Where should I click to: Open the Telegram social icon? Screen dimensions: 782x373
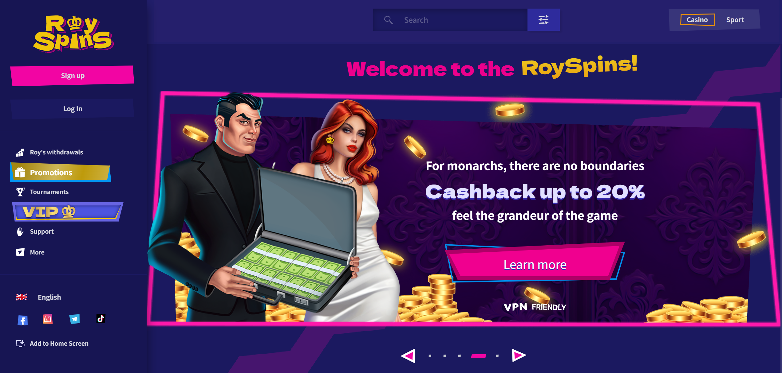pyautogui.click(x=74, y=319)
